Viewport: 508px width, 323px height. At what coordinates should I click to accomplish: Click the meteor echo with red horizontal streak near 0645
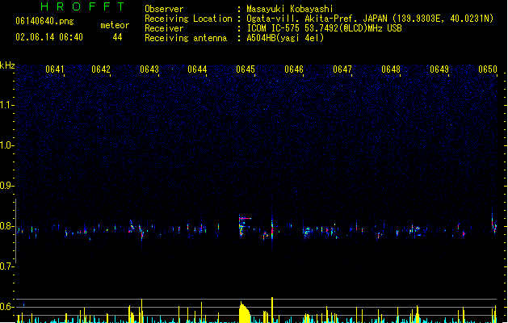click(x=244, y=225)
